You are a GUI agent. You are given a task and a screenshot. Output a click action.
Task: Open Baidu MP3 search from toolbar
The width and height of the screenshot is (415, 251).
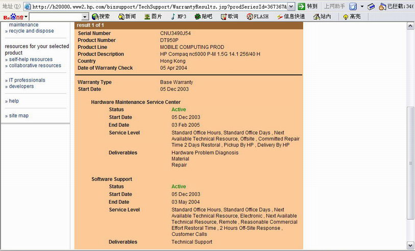[178, 17]
